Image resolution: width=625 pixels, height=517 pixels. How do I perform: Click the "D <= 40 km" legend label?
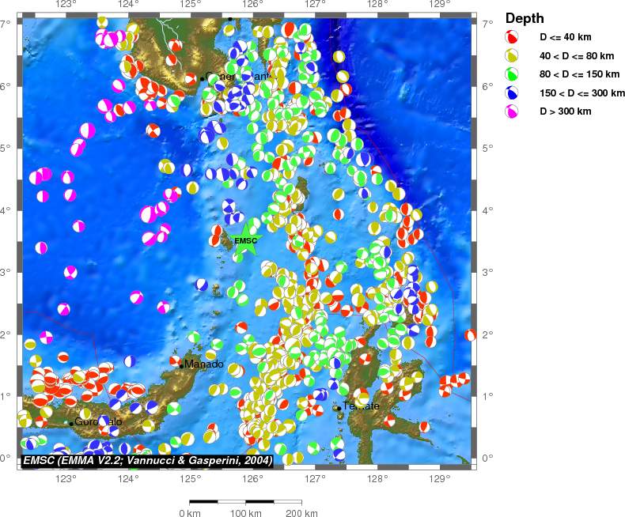click(x=565, y=37)
